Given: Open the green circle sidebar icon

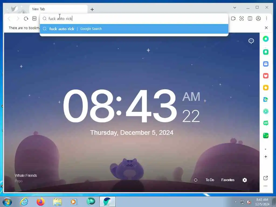Looking at the screenshot, I should (x=266, y=39).
